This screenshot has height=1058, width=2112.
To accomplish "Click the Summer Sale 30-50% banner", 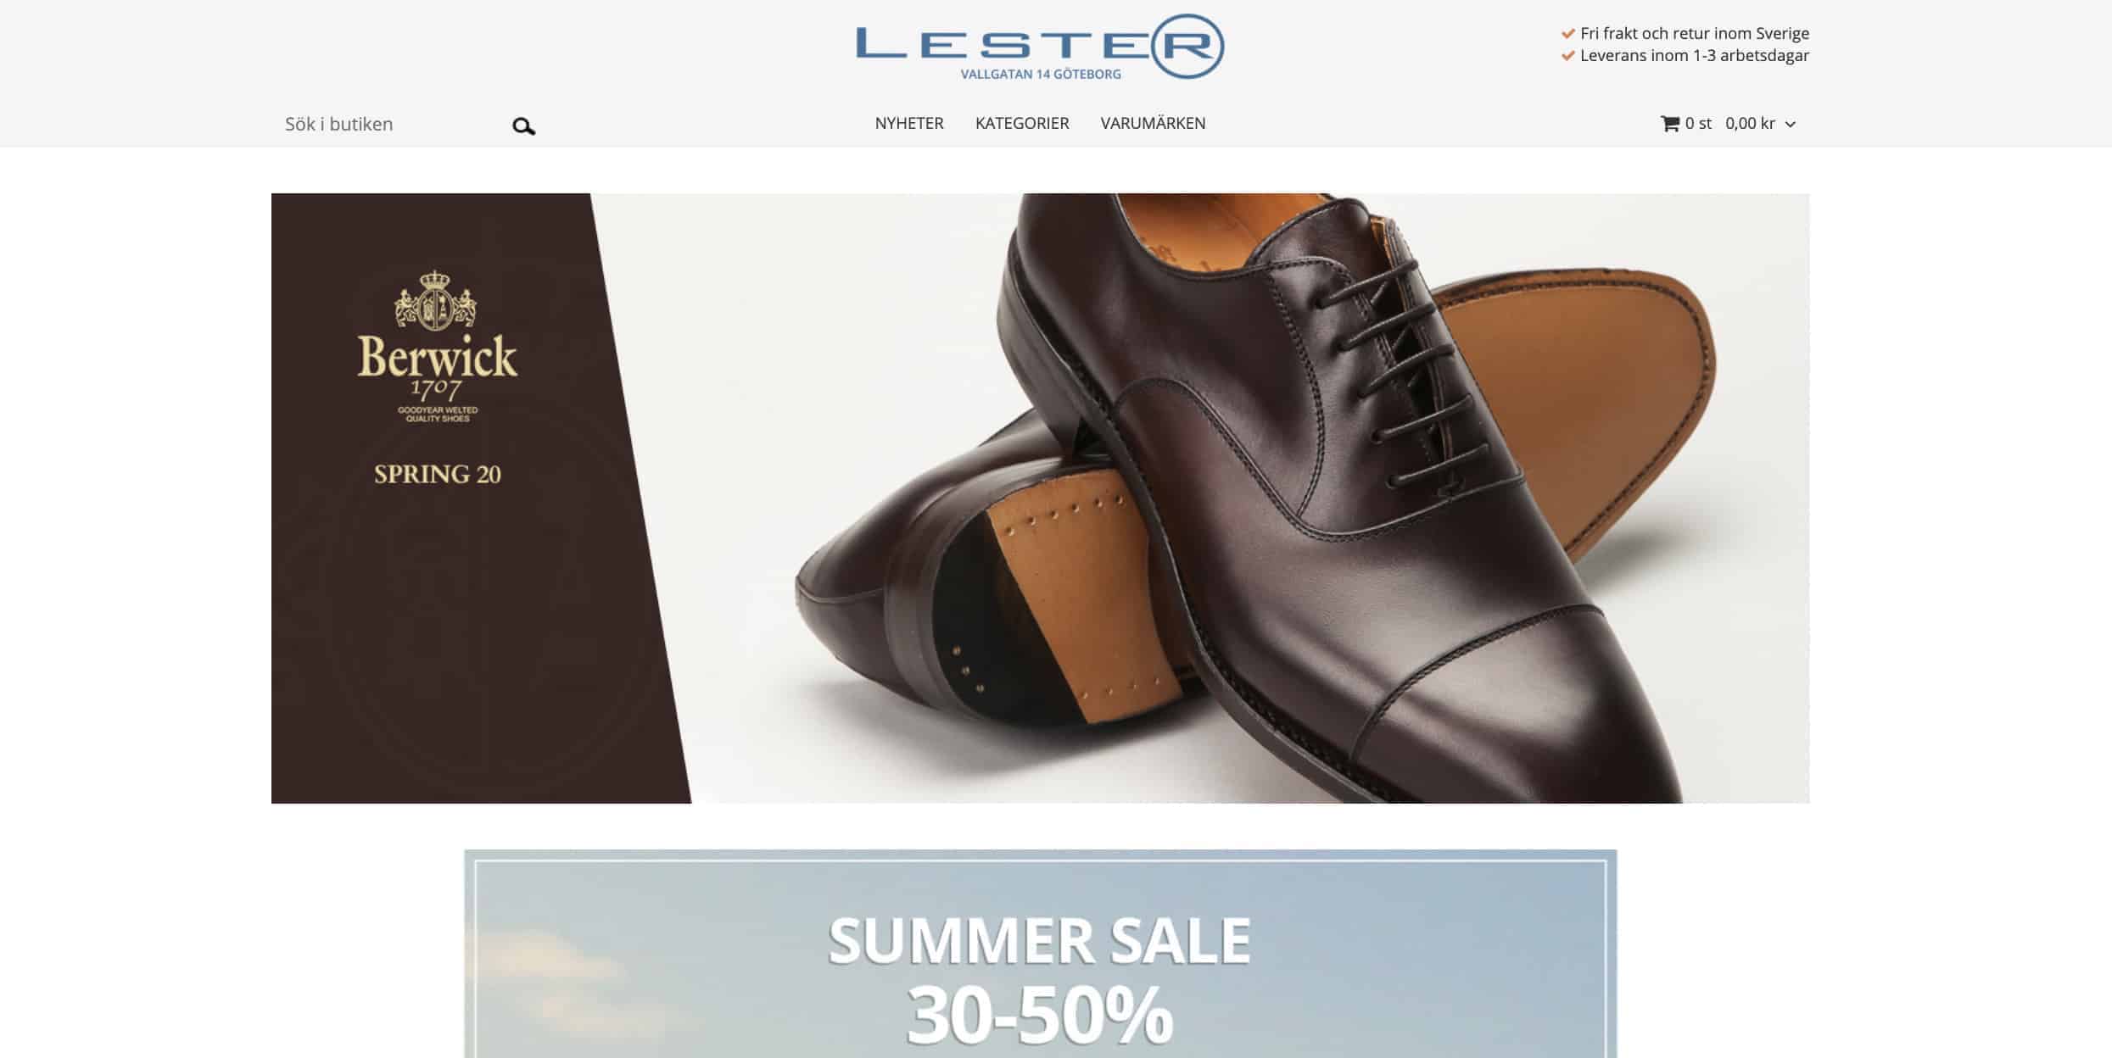I will point(1040,954).
